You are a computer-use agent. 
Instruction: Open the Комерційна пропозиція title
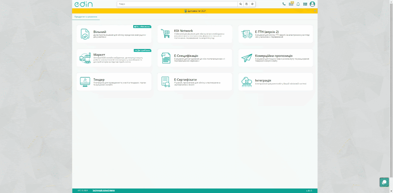coord(274,56)
